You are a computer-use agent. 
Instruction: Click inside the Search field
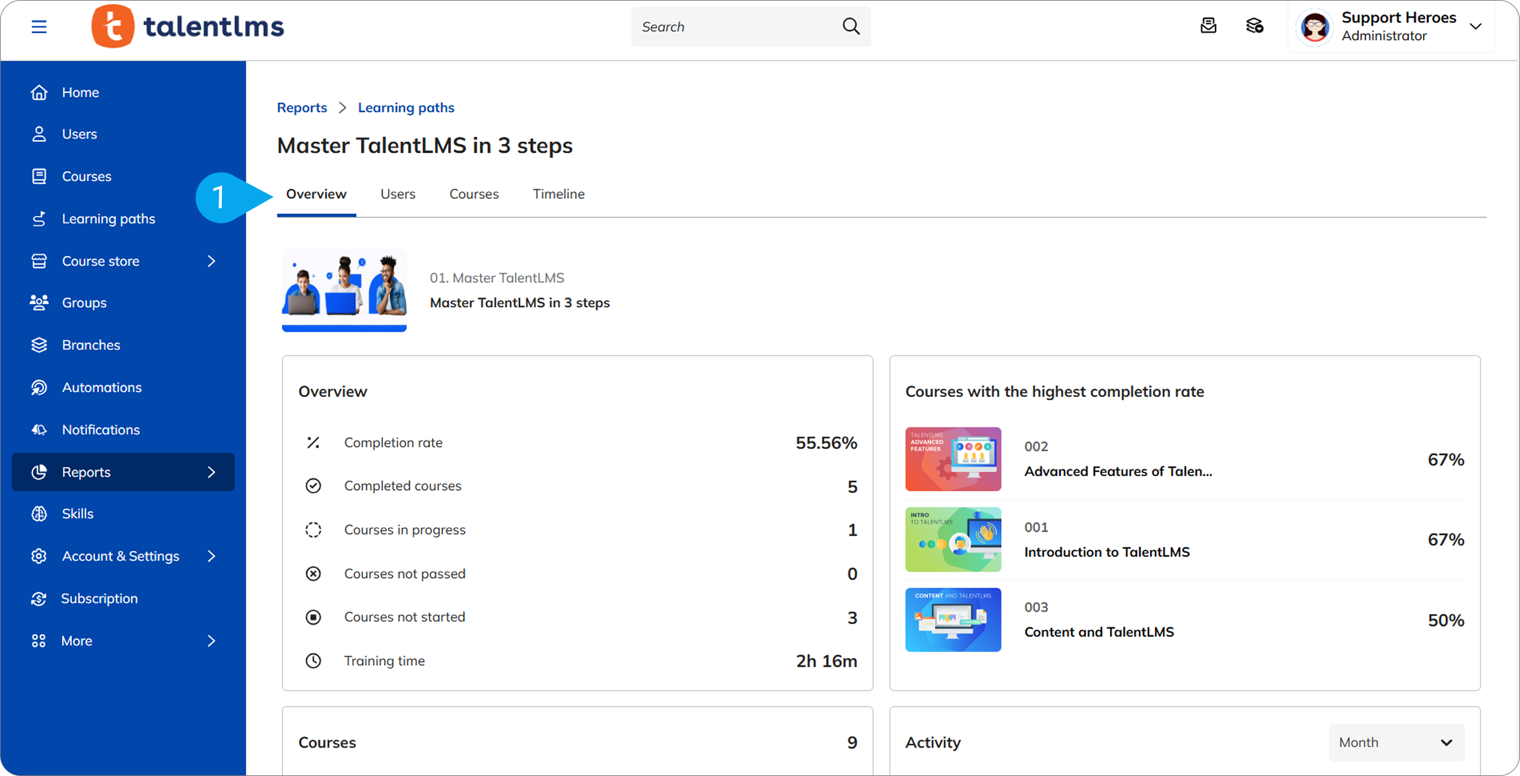pyautogui.click(x=733, y=26)
